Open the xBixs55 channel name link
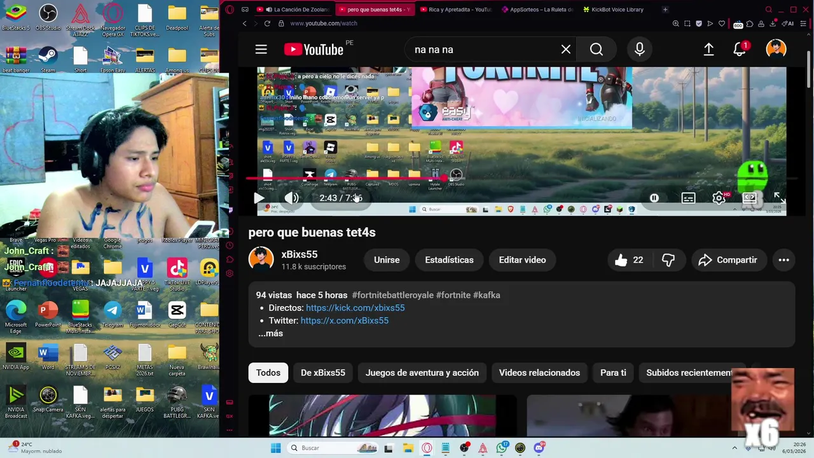 (x=300, y=254)
